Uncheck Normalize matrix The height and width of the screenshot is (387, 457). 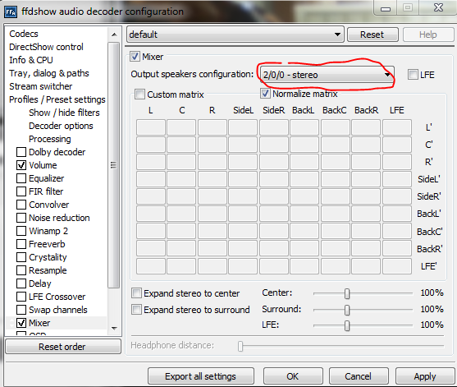pyautogui.click(x=265, y=94)
